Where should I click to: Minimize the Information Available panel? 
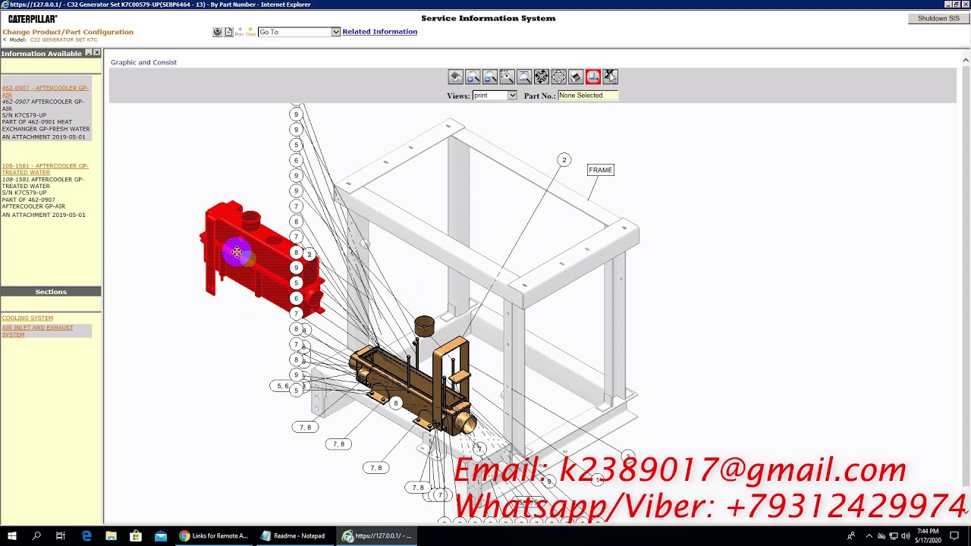pos(88,53)
